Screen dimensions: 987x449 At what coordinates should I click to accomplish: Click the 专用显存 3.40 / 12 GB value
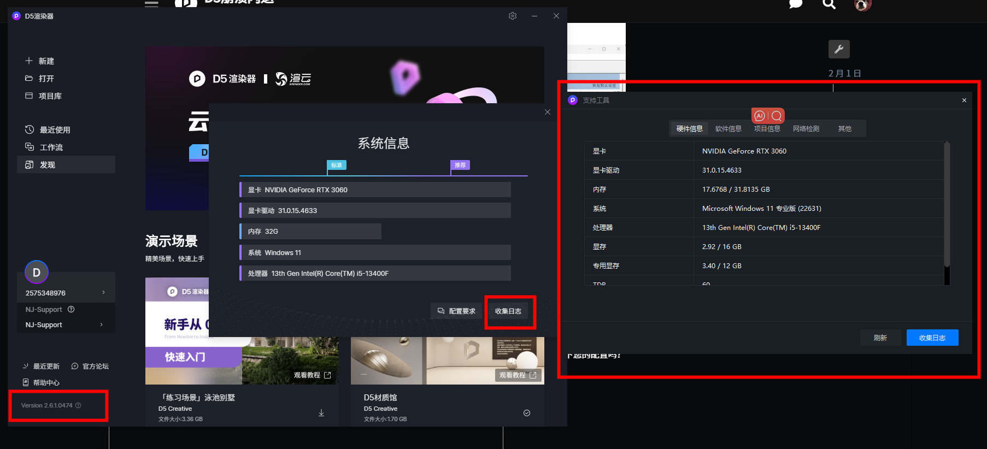(x=721, y=266)
